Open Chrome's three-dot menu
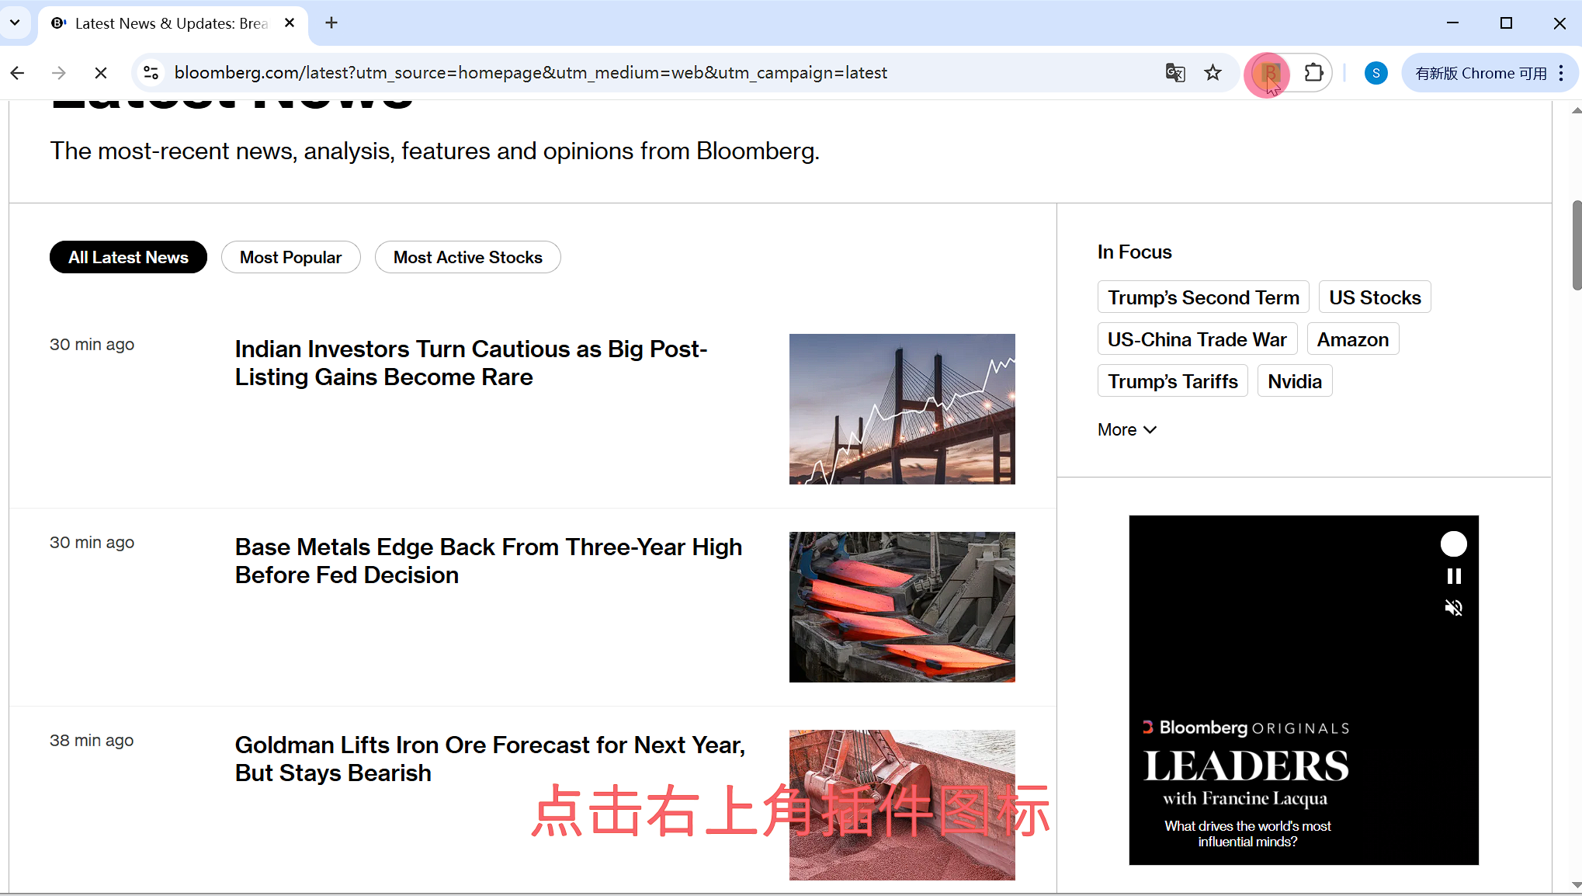 (x=1561, y=73)
